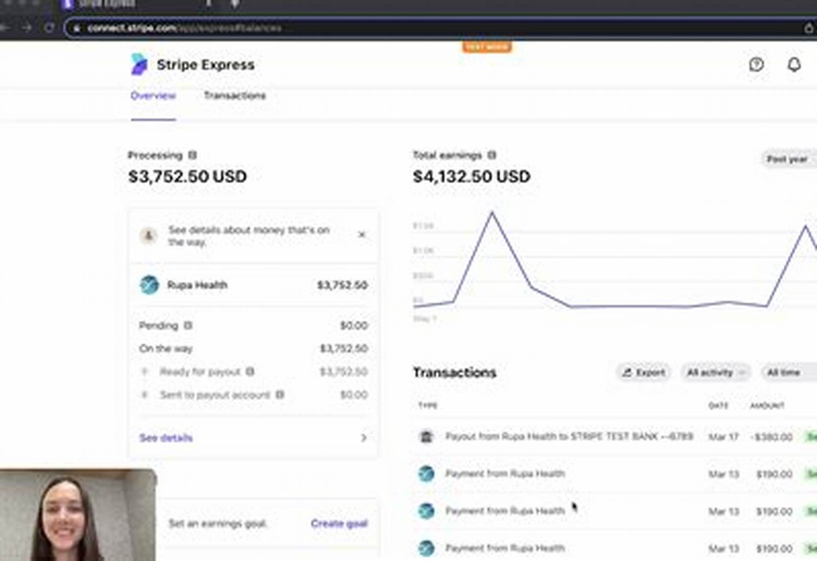
Task: Click the DATE column header
Action: pos(718,405)
